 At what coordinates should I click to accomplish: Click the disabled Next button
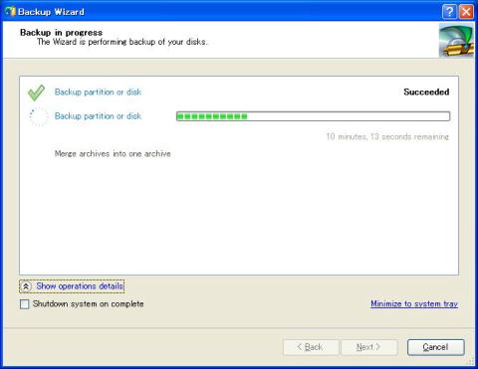click(x=369, y=347)
